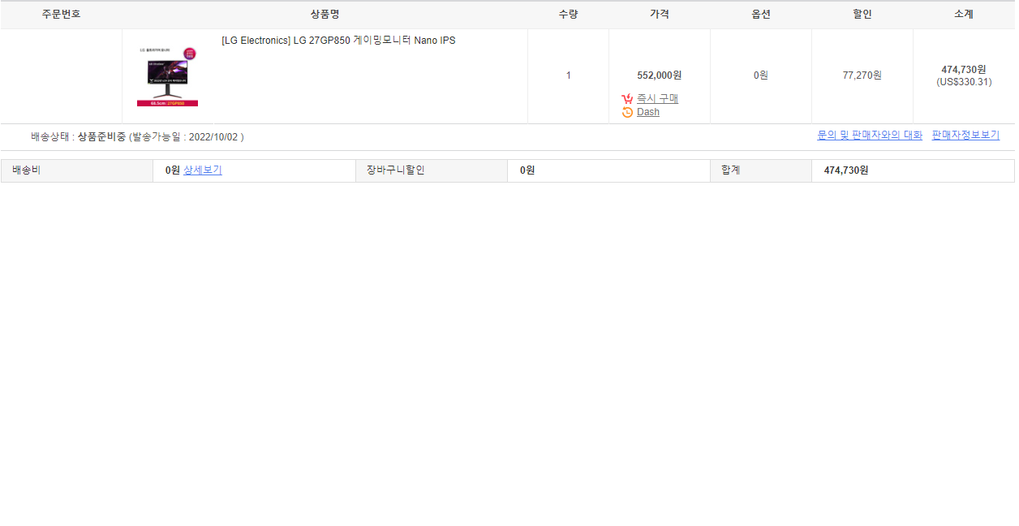1019x526 pixels.
Task: Click the 상품명 column header
Action: pyautogui.click(x=325, y=15)
